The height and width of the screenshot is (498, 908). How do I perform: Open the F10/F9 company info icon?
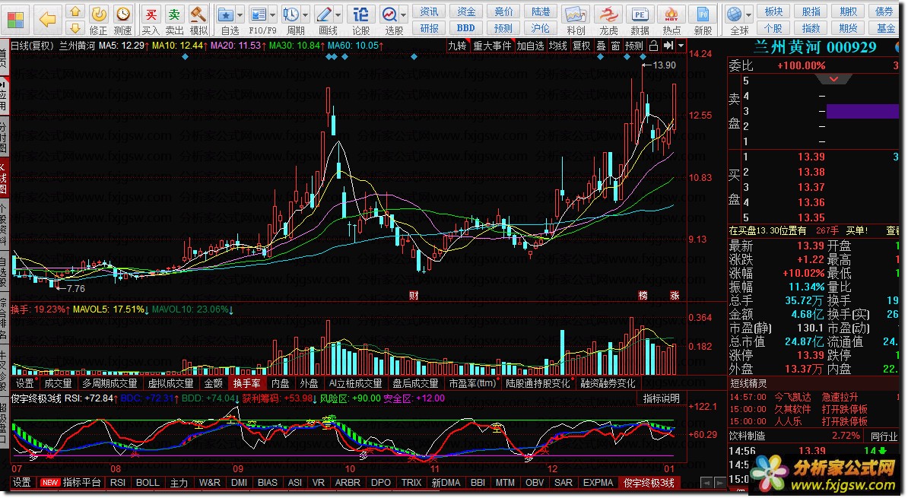pyautogui.click(x=259, y=14)
